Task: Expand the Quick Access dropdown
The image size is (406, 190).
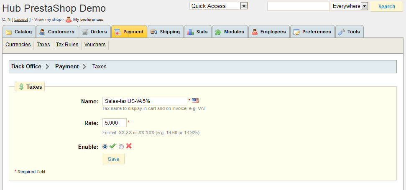Action: click(x=244, y=6)
